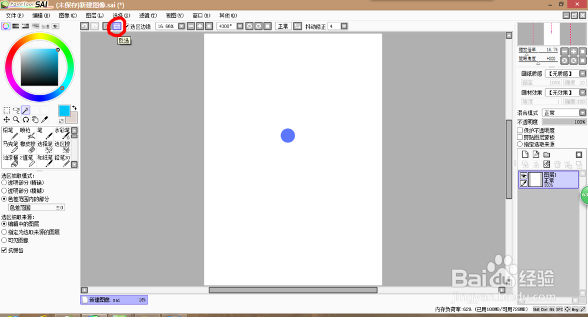Select the hand pan tool
This screenshot has height=317, width=588.
(x=35, y=119)
